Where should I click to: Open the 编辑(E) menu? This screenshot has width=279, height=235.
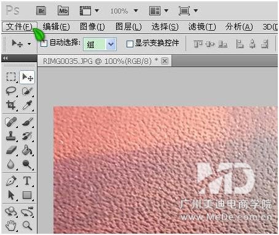[56, 27]
